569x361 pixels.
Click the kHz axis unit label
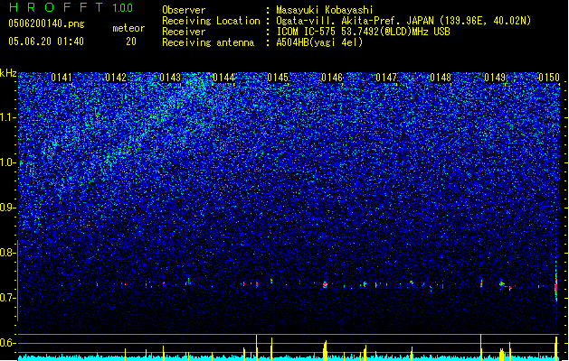(8, 73)
